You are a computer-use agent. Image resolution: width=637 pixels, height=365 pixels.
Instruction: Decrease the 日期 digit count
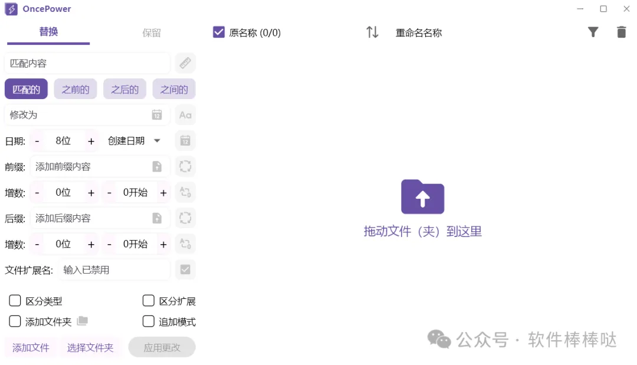(x=37, y=141)
